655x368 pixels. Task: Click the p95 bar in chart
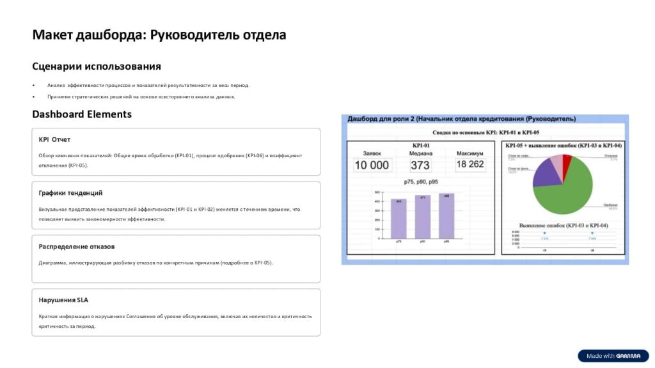pos(446,216)
